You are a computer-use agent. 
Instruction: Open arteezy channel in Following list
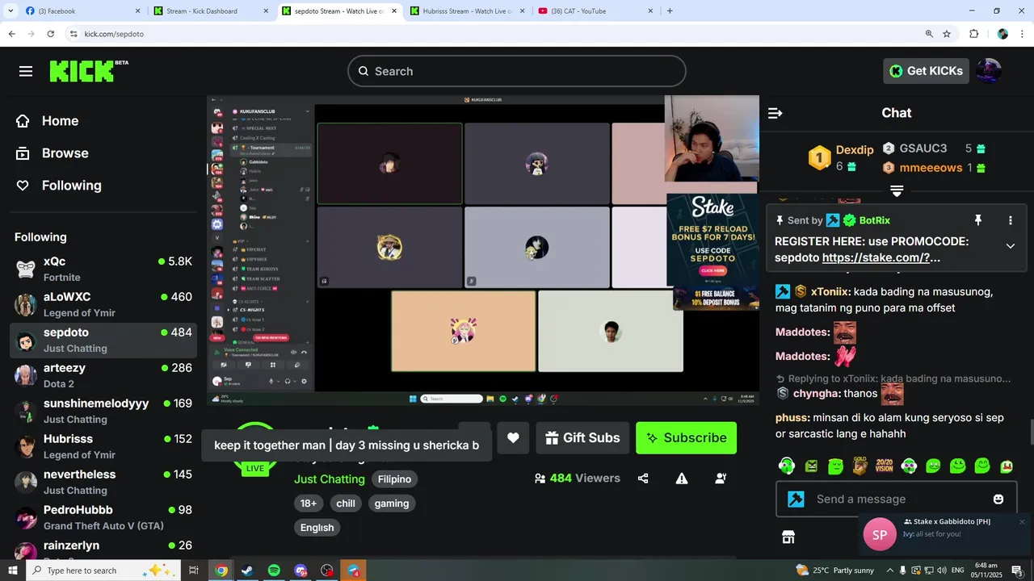103,376
